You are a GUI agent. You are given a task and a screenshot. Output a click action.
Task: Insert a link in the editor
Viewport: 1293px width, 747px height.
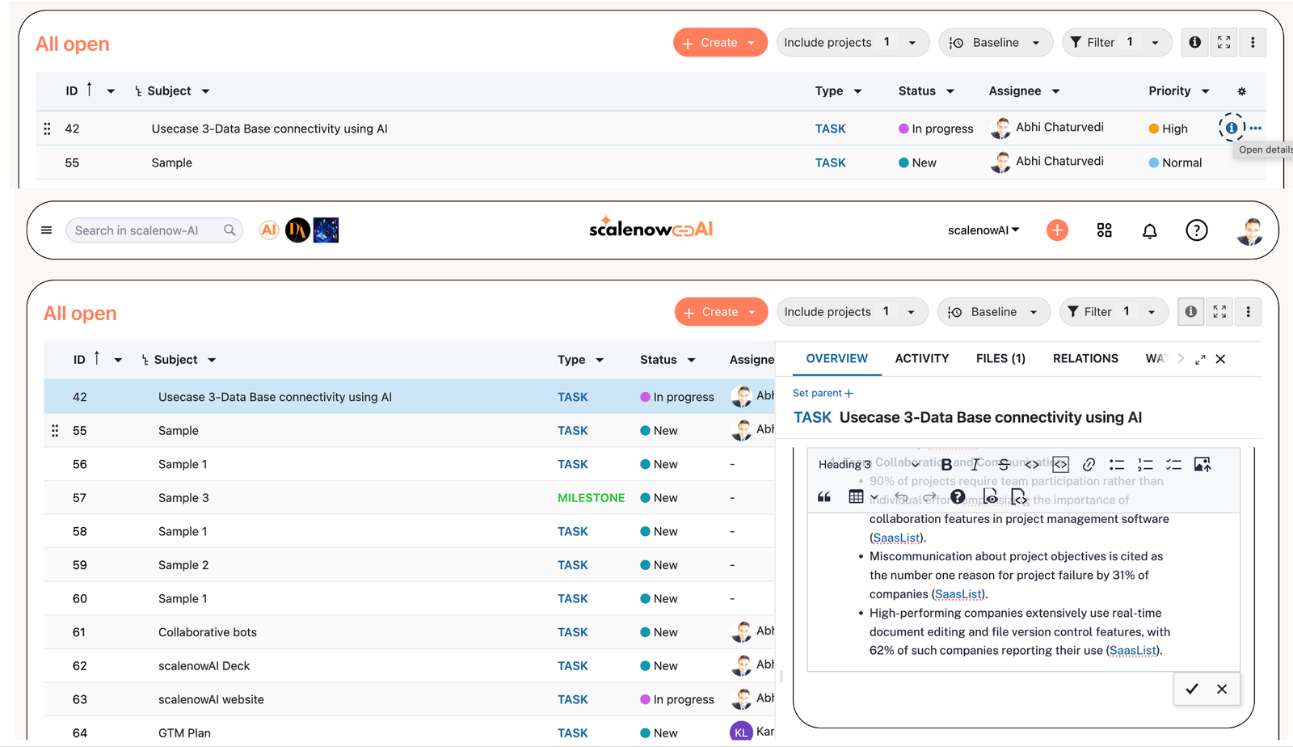1089,464
